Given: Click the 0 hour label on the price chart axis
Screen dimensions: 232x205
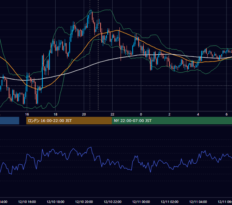Looking at the screenshot, I should pos(141,114).
